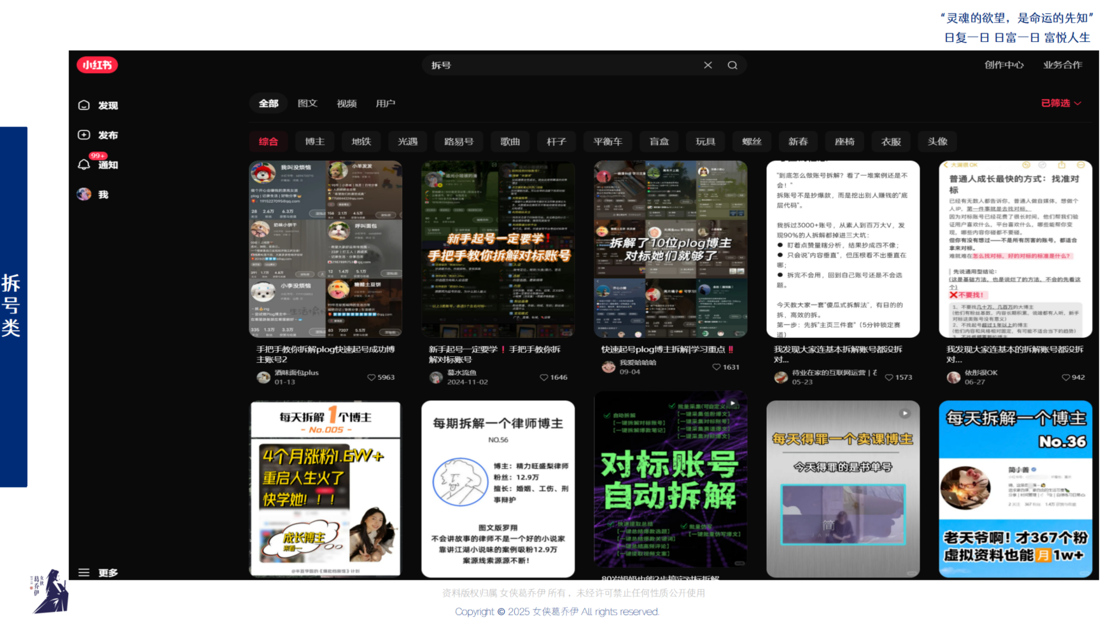Open 创作中心 link
Screen dimensions: 1120x628
1004,65
